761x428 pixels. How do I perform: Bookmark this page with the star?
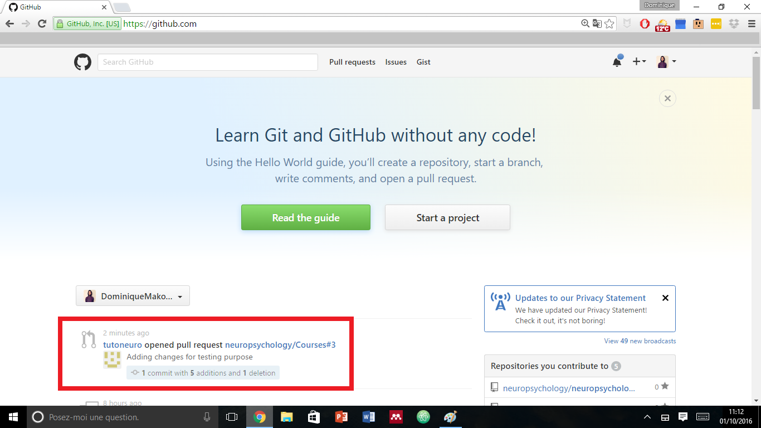coord(609,23)
